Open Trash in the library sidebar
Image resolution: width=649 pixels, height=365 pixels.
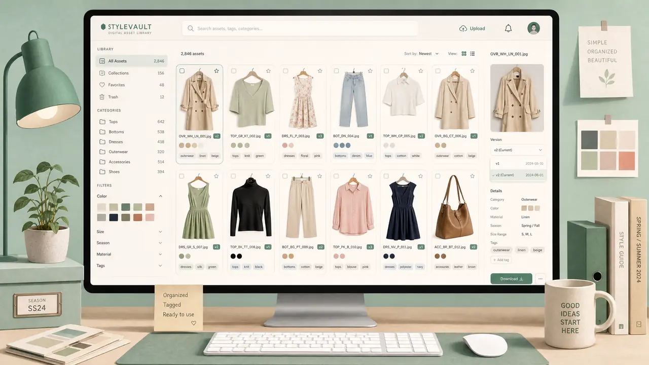(131, 97)
